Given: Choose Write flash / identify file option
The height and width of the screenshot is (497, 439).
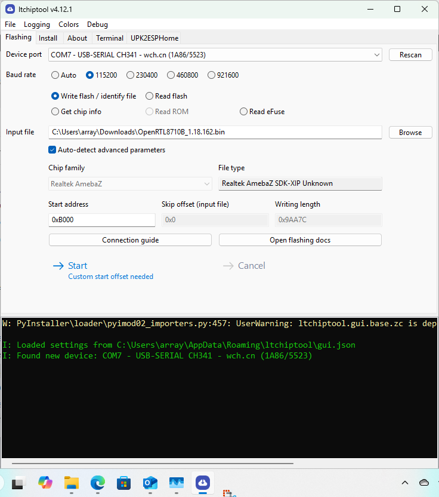Looking at the screenshot, I should click(x=94, y=96).
